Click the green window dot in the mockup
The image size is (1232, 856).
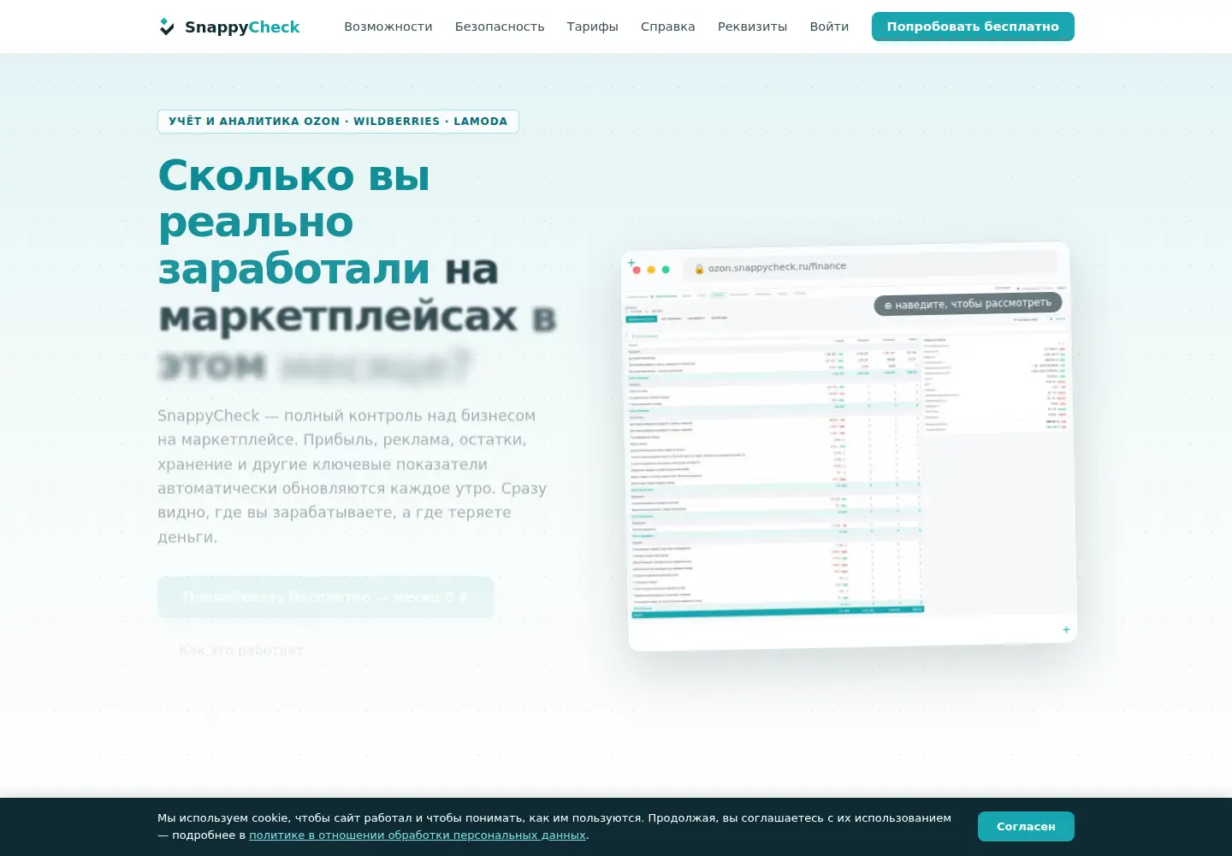point(666,270)
